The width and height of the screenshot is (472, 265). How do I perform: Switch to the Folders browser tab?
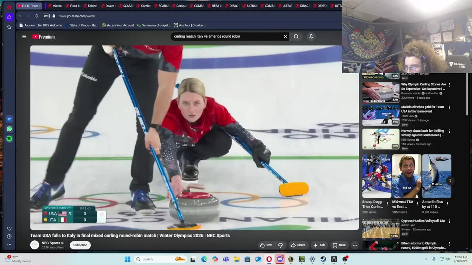point(90,6)
